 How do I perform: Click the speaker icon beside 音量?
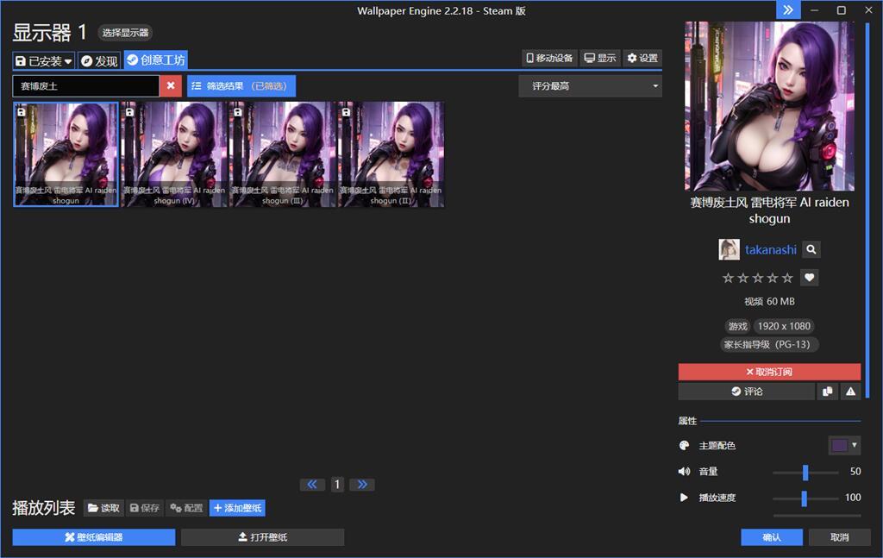[x=684, y=472]
